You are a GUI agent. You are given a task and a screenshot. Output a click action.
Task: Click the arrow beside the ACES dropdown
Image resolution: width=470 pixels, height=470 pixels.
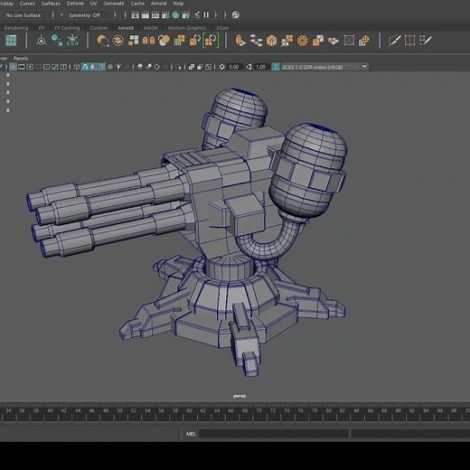364,67
